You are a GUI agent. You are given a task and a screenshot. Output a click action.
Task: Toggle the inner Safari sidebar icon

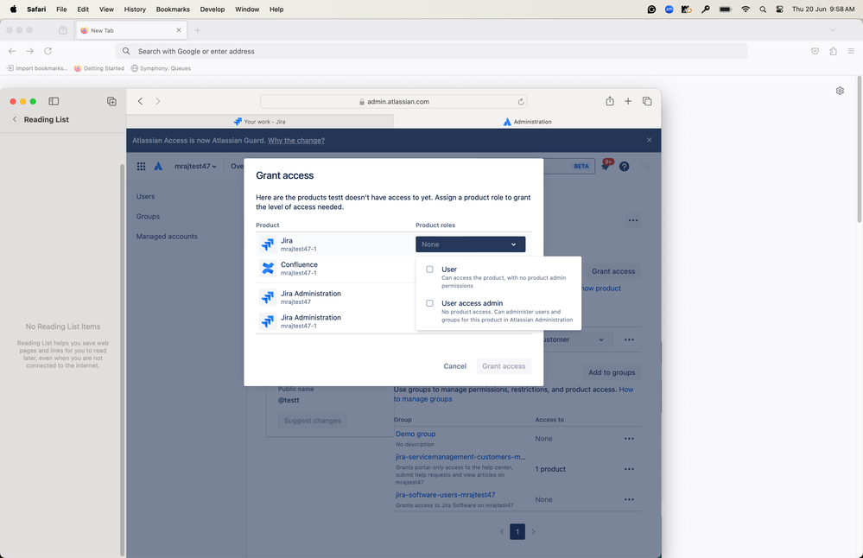(x=54, y=101)
